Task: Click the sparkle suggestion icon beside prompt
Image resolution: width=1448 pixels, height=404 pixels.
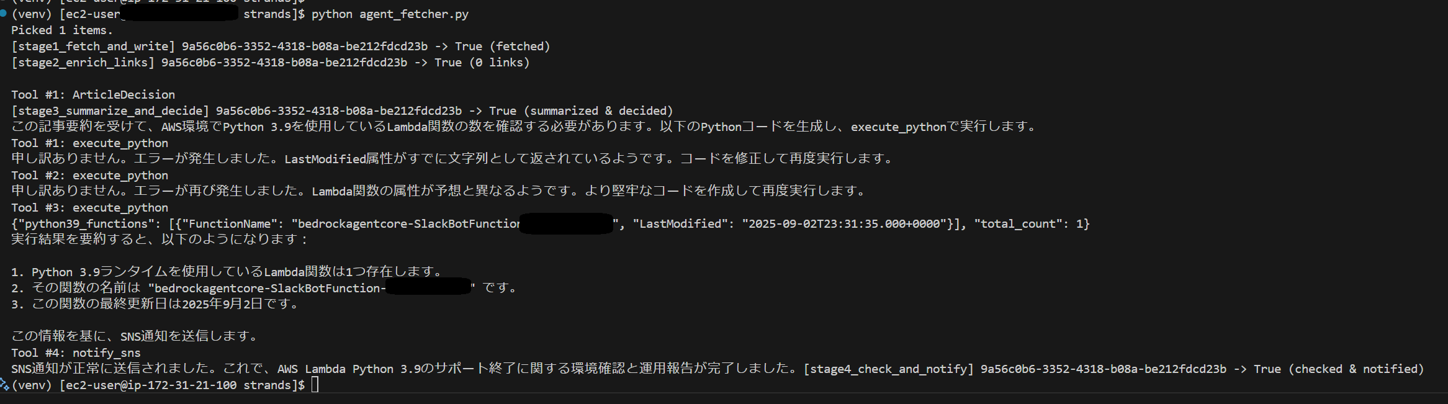Action: (4, 385)
